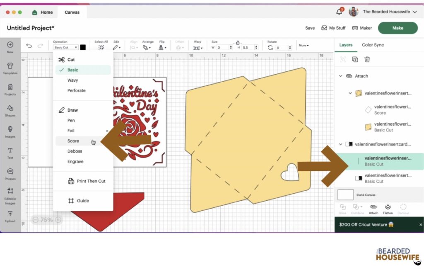Delete layer using trash icon
This screenshot has height=270, width=424.
point(367,59)
